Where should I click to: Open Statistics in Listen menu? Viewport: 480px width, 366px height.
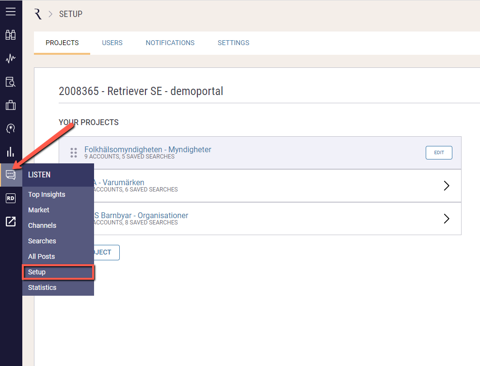pyautogui.click(x=58, y=287)
